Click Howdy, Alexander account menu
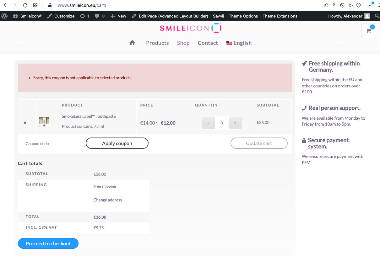The height and width of the screenshot is (260, 380). (x=349, y=16)
